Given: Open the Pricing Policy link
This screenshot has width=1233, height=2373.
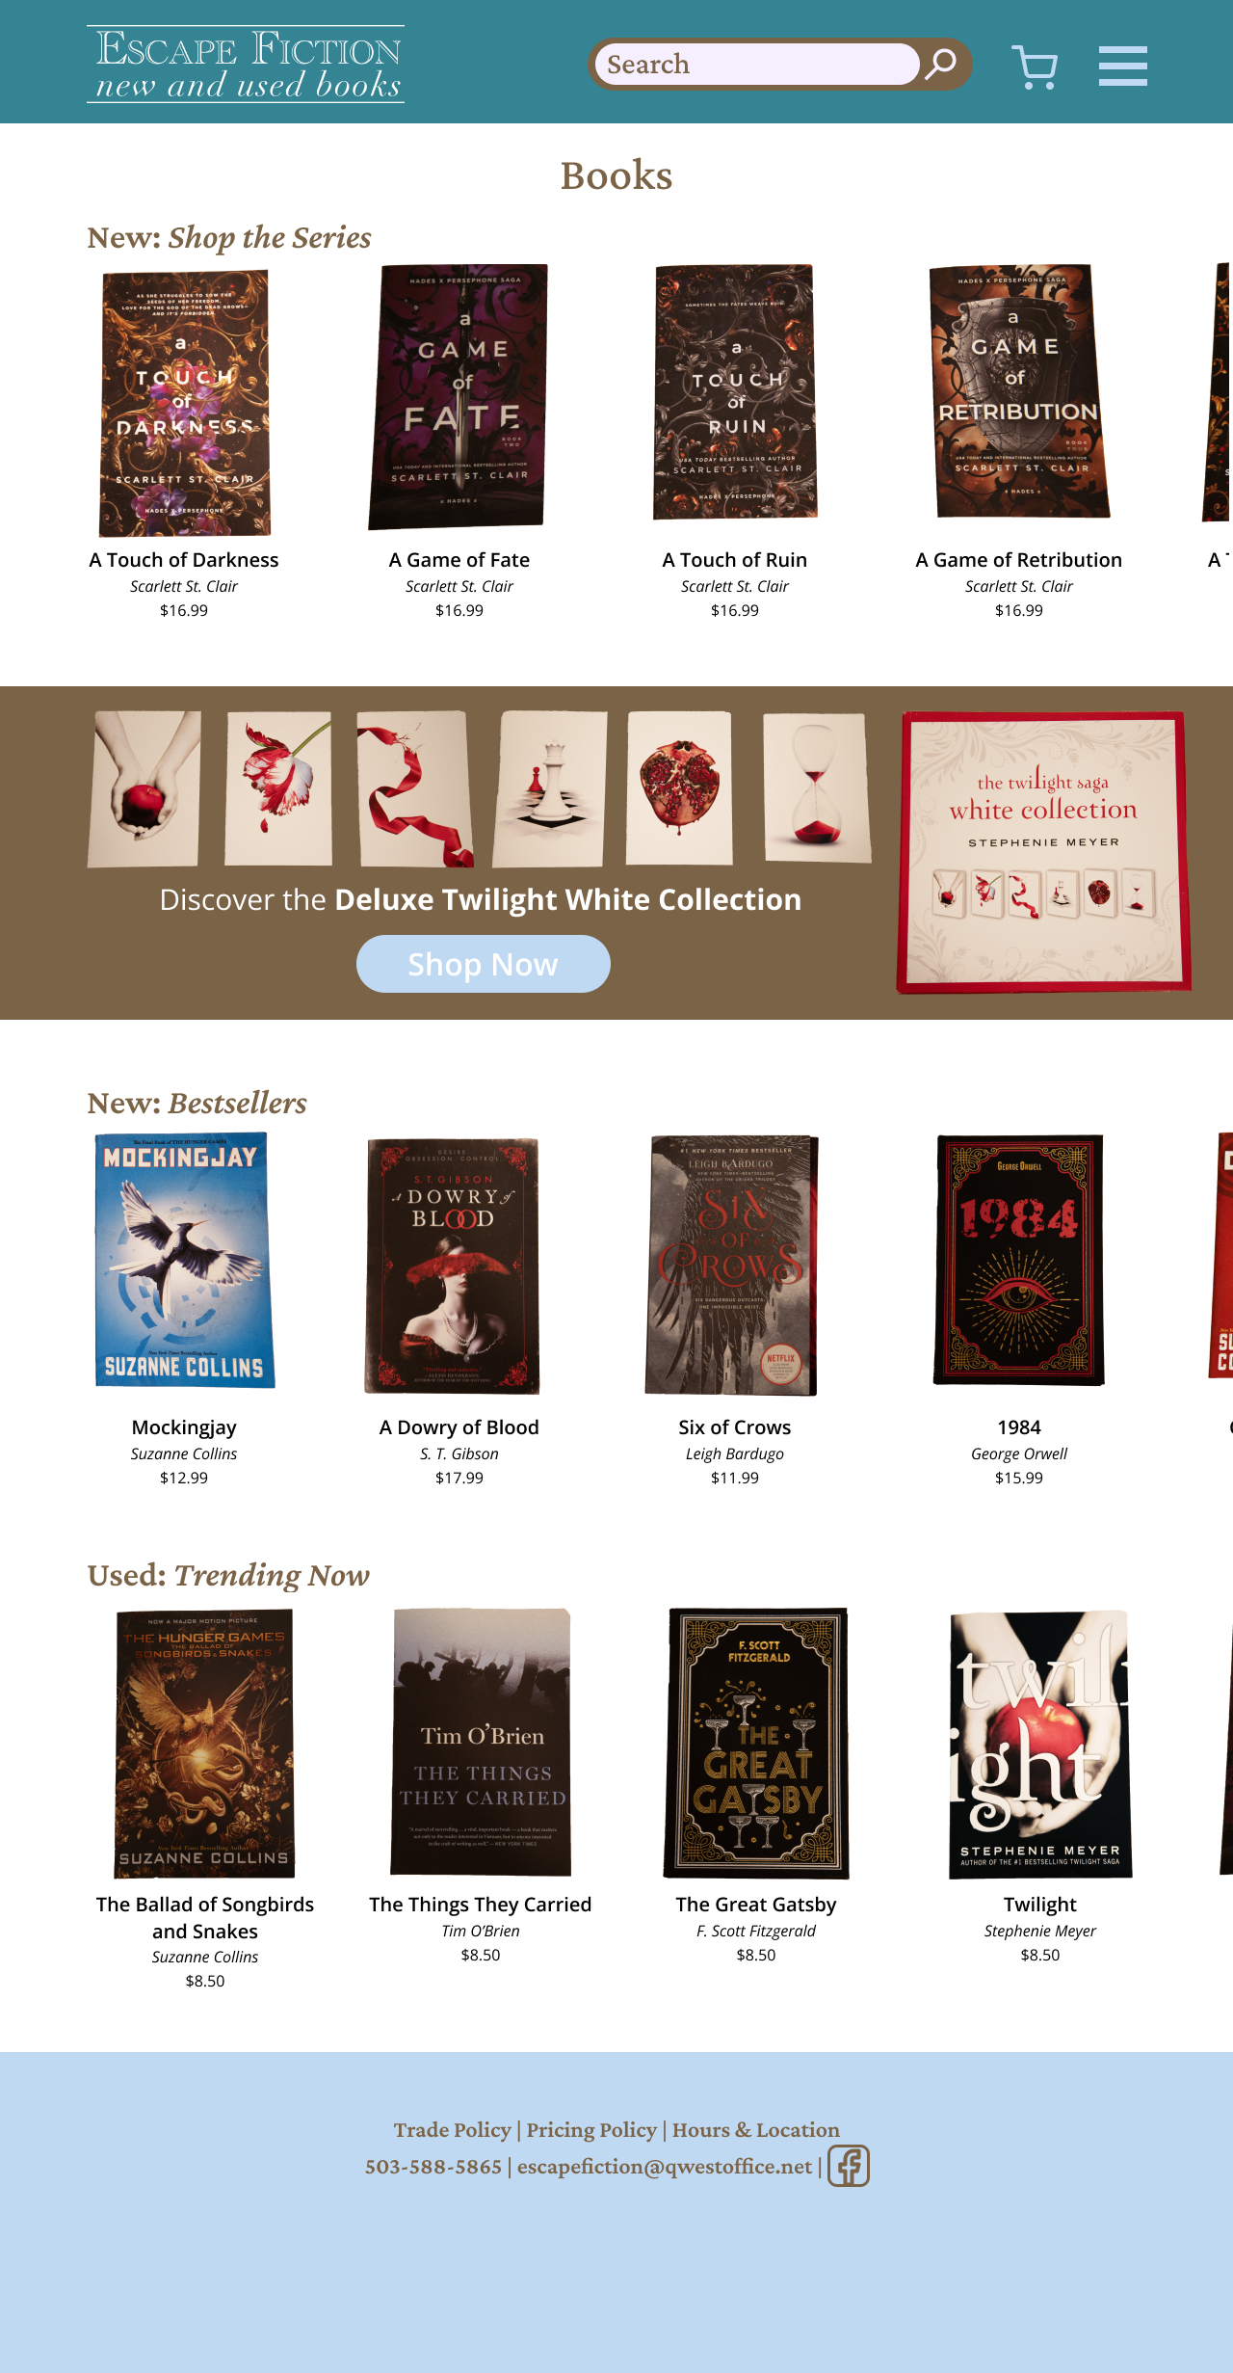Looking at the screenshot, I should click(x=591, y=2129).
